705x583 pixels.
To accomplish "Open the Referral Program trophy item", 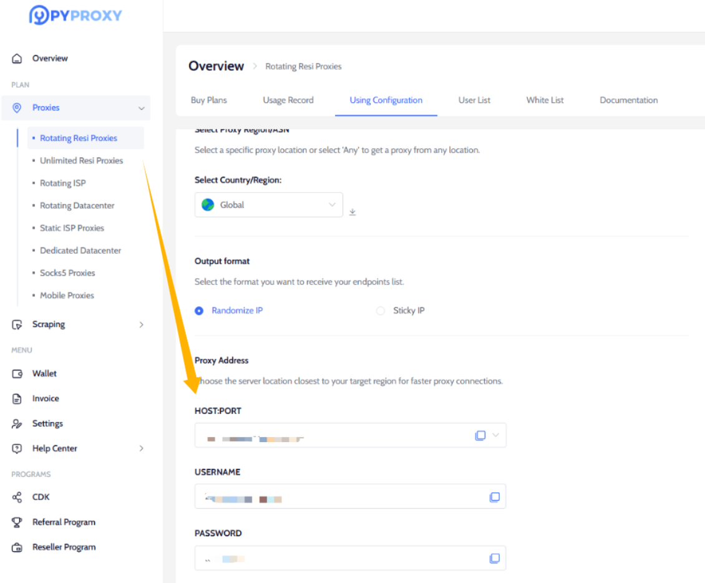I will click(x=64, y=522).
